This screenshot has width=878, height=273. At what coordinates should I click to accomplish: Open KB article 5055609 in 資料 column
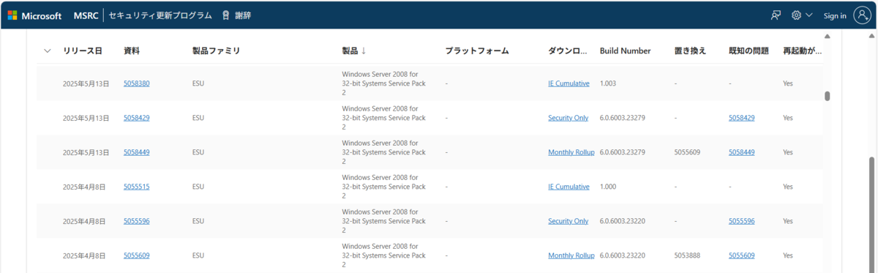coord(137,255)
